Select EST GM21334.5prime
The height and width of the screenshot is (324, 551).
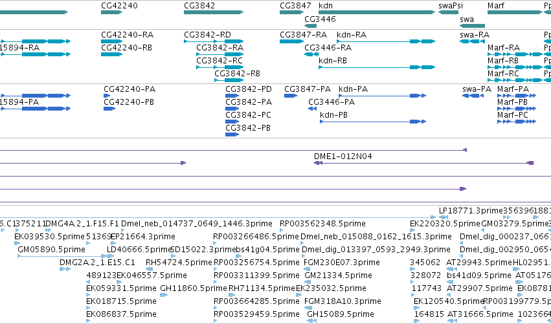(338, 275)
